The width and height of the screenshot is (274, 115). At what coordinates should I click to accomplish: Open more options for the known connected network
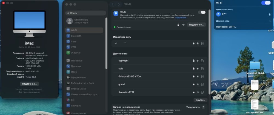(x=202, y=43)
